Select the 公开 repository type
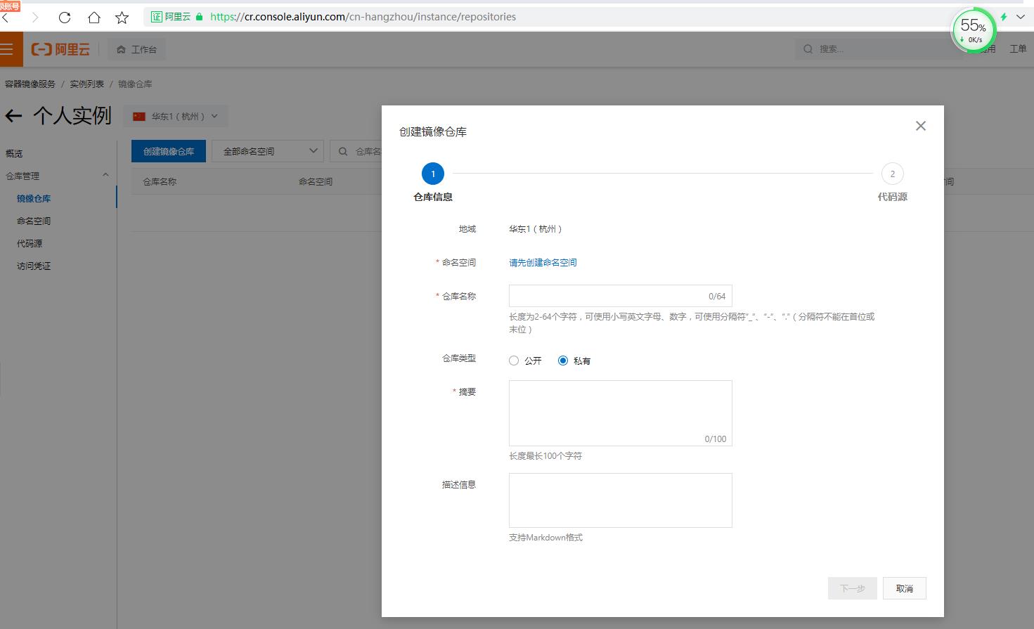This screenshot has height=629, width=1034. (x=514, y=361)
